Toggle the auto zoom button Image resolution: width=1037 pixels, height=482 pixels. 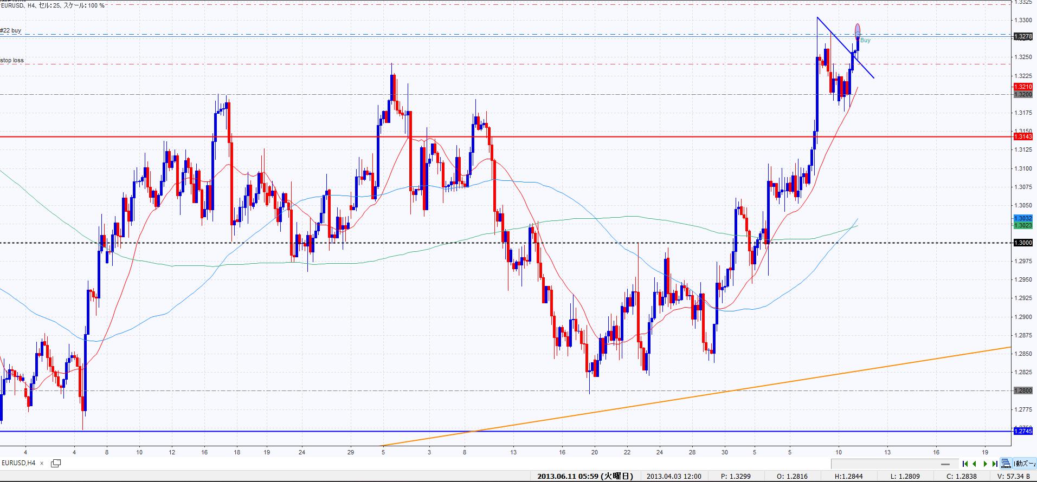(1025, 464)
